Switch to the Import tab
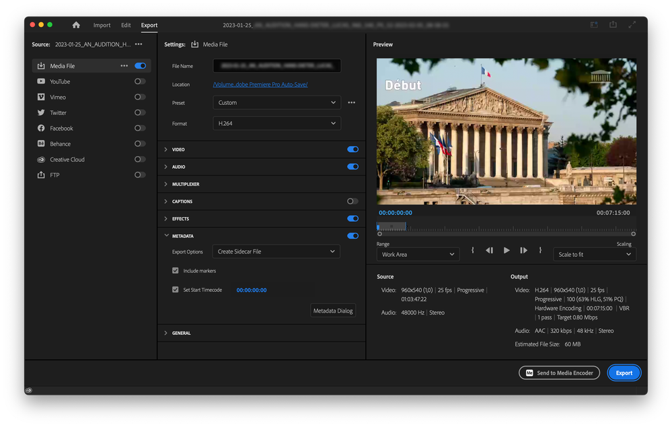 (102, 25)
